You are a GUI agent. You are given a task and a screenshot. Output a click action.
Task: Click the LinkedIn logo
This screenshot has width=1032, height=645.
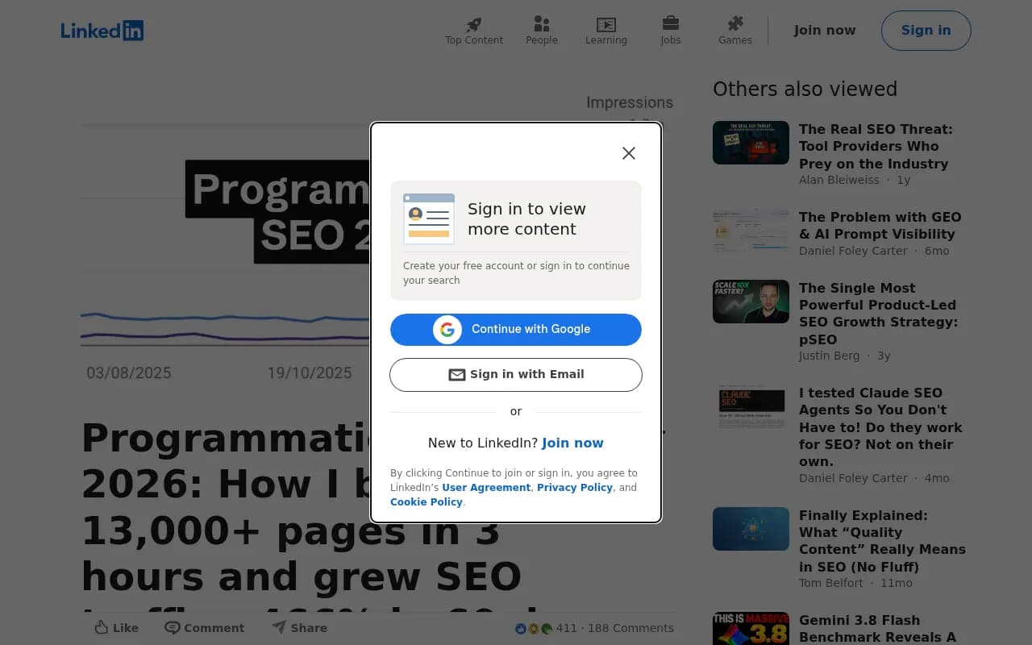point(102,31)
